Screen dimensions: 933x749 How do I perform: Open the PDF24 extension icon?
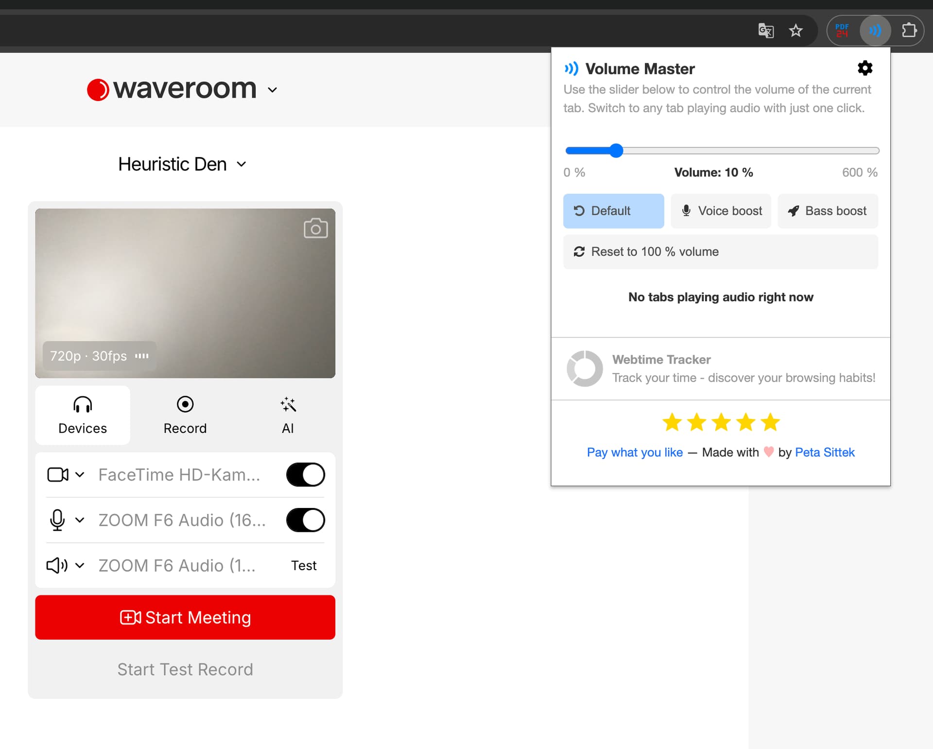[842, 31]
